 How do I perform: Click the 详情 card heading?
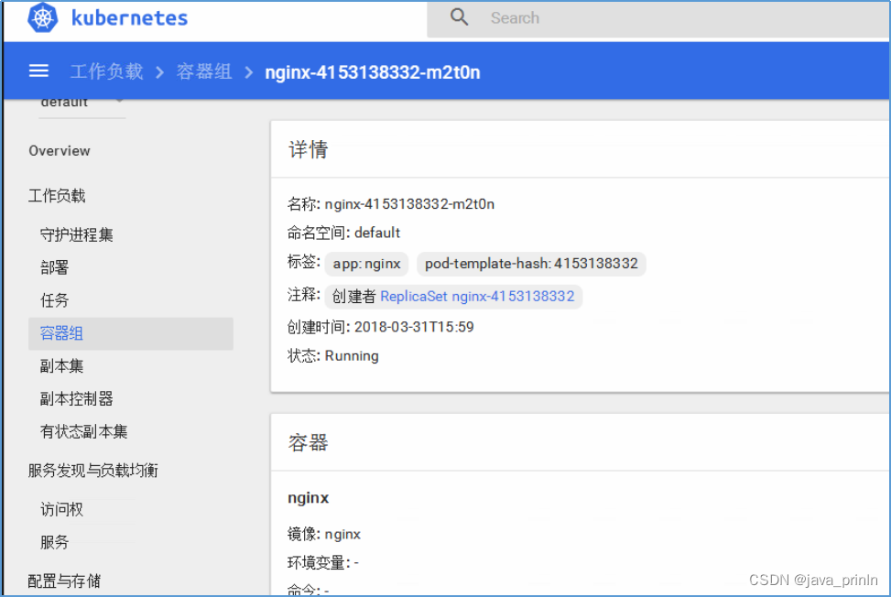(x=309, y=150)
